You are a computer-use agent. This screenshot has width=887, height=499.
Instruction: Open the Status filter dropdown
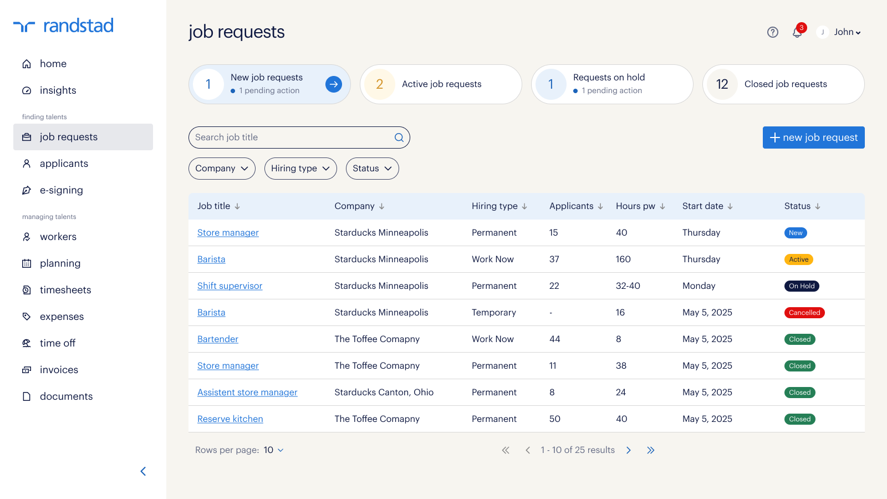point(373,169)
